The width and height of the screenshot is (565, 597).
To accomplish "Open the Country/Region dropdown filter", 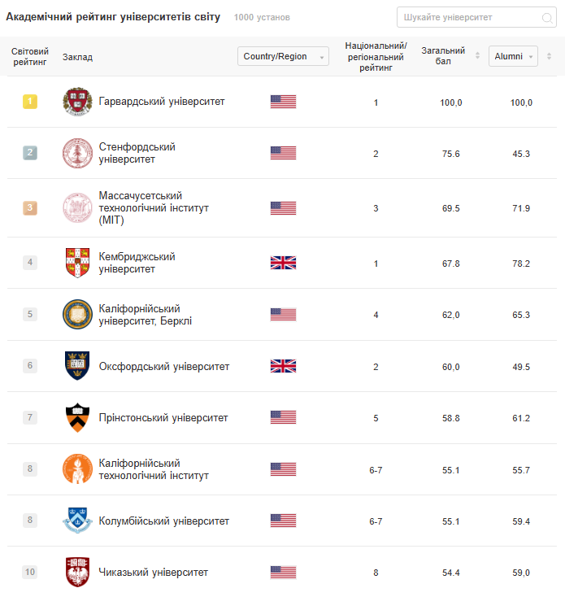I will pyautogui.click(x=283, y=56).
